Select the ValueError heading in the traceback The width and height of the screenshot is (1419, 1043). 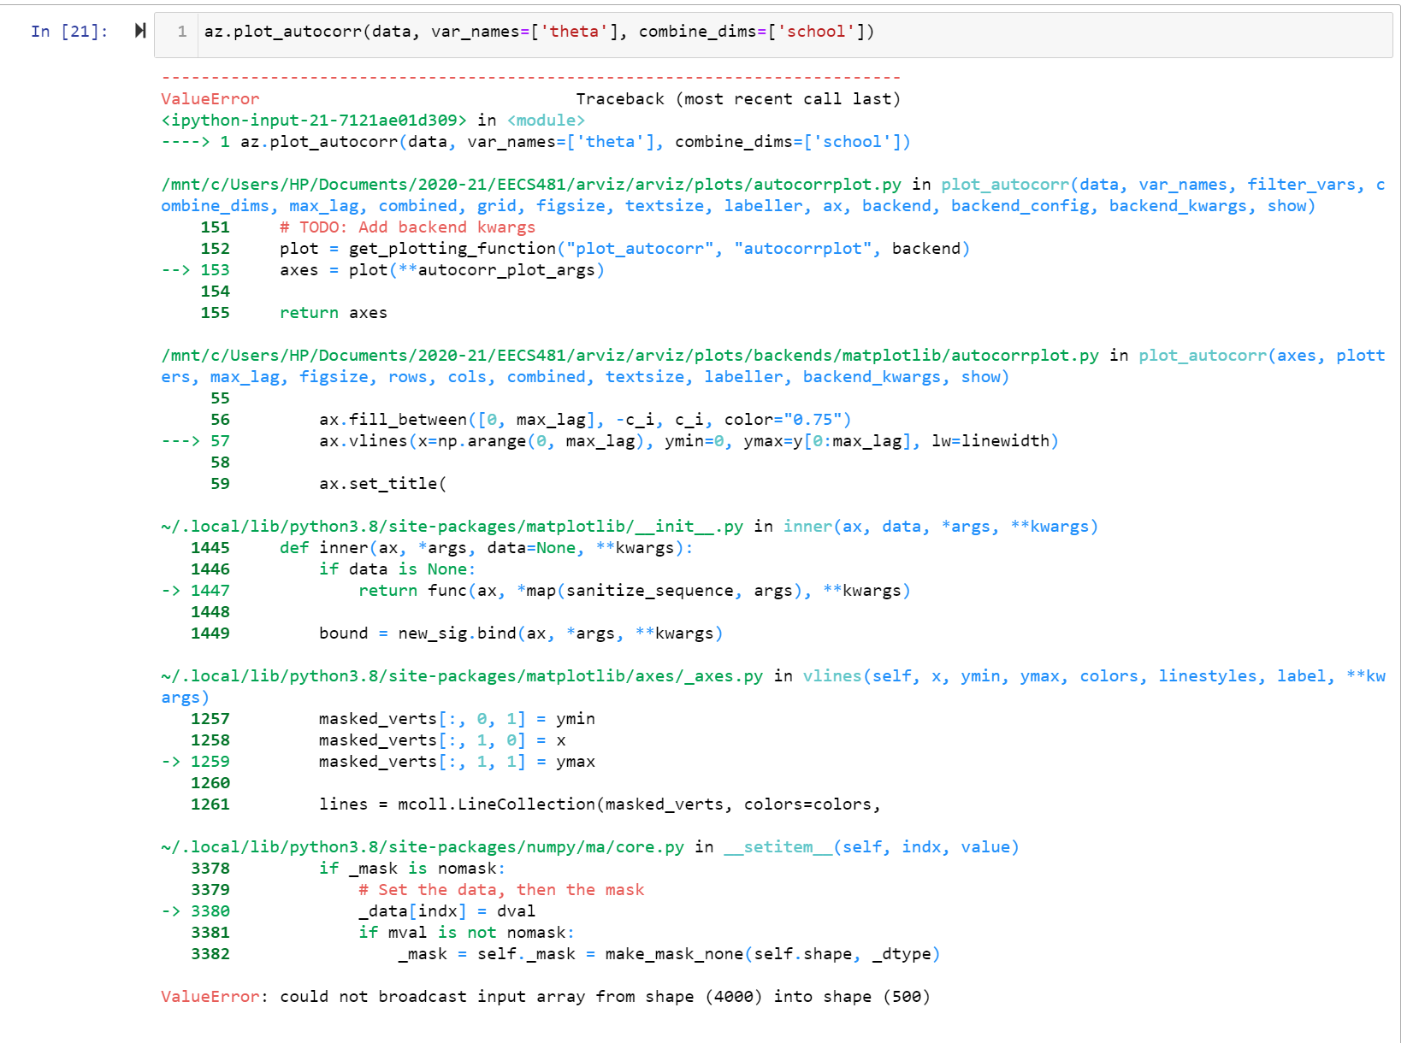click(210, 98)
